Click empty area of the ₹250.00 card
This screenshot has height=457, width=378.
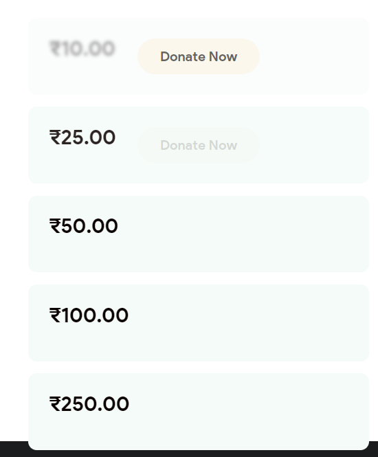pyautogui.click(x=242, y=411)
